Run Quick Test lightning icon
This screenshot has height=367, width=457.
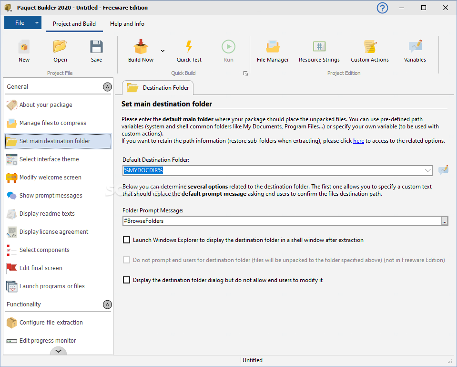pyautogui.click(x=189, y=47)
